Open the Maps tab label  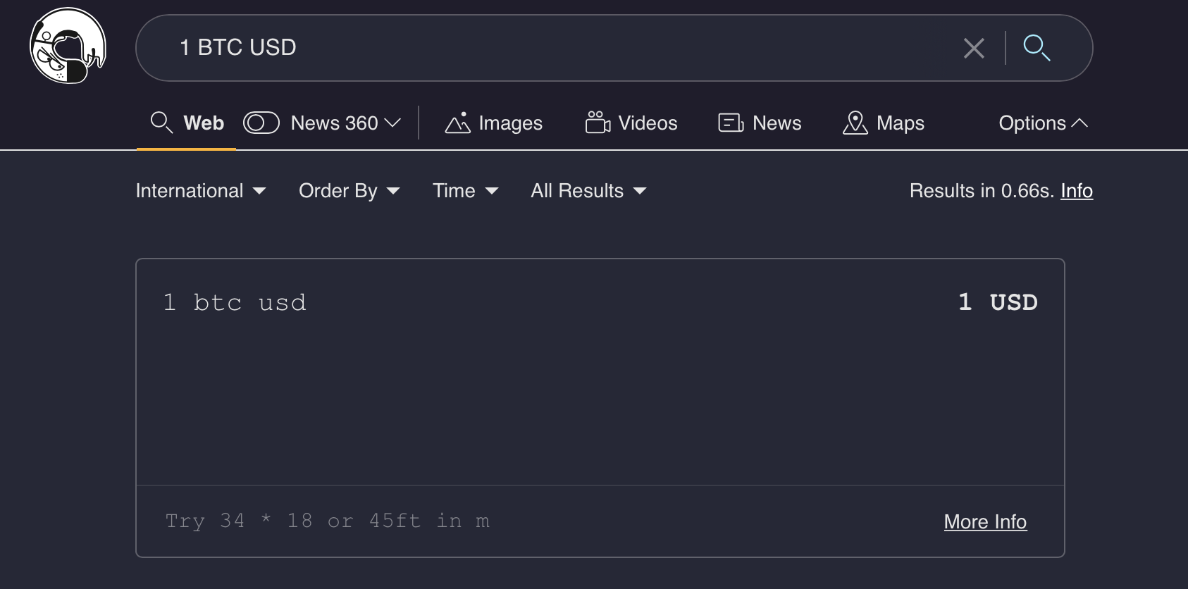(x=900, y=123)
